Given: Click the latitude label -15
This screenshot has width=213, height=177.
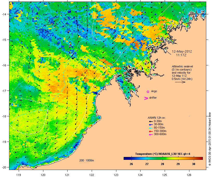Looking at the screenshot, I should [4, 40].
